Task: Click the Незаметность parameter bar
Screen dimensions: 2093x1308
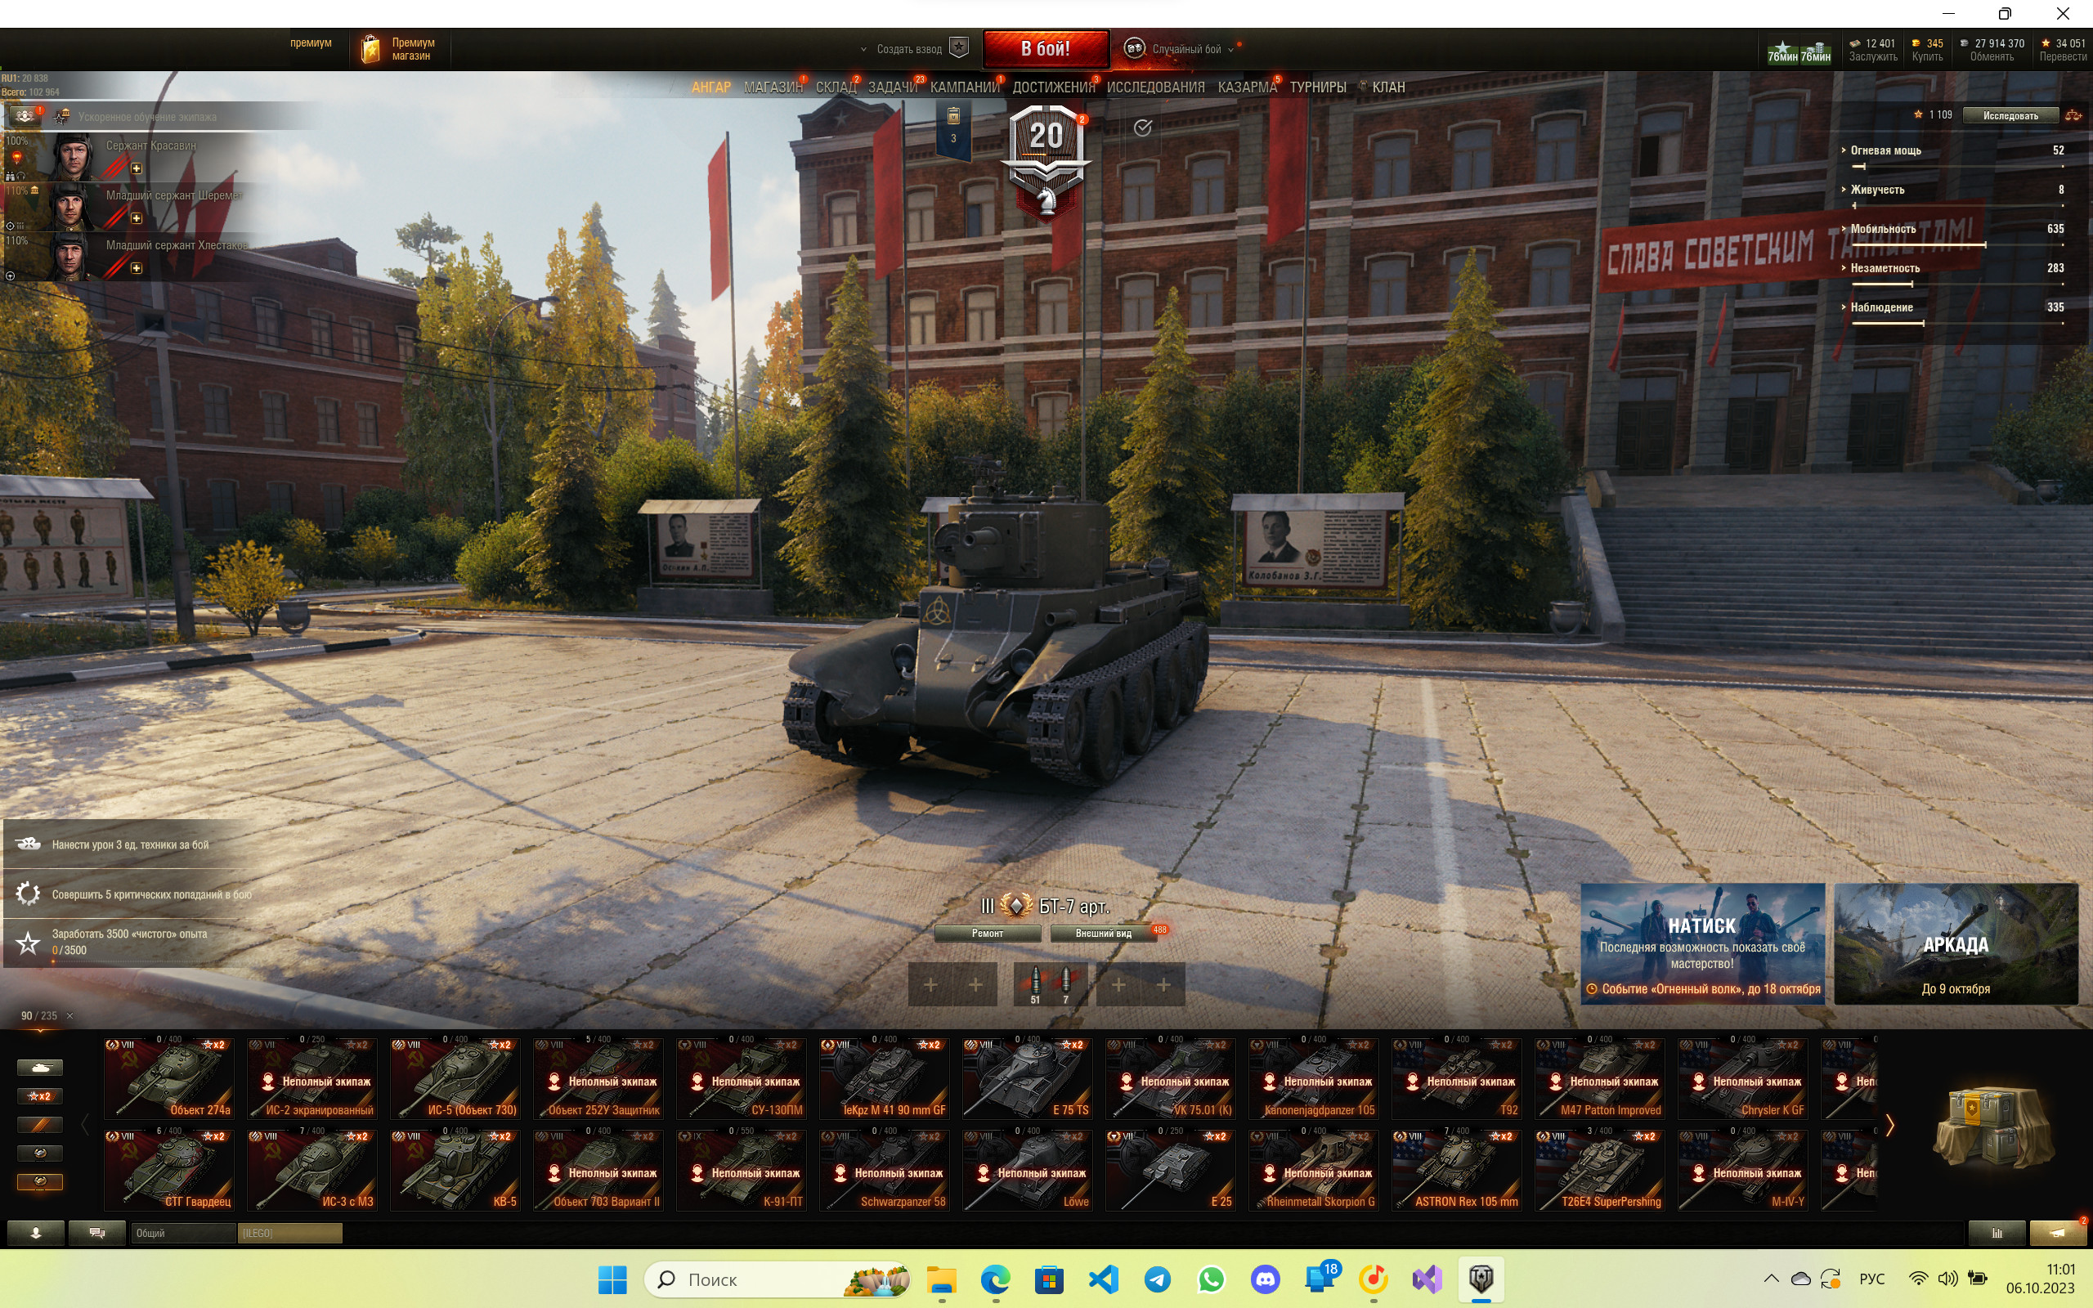Action: pos(1957,284)
